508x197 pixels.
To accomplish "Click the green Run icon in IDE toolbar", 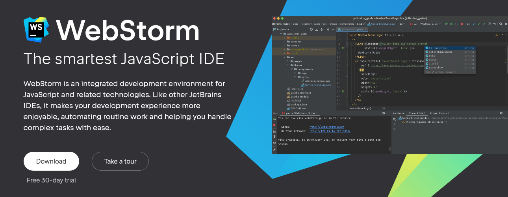I will coord(446,24).
